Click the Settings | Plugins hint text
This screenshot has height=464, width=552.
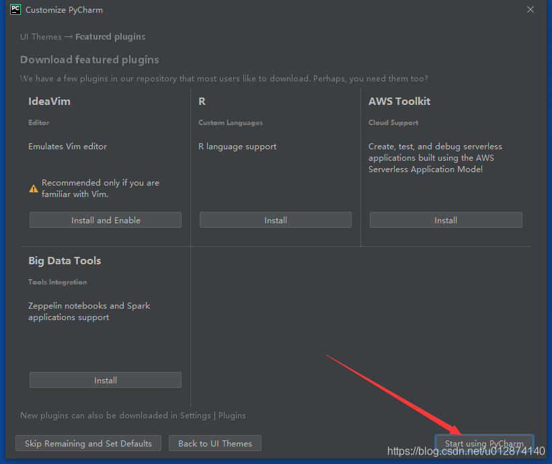click(x=132, y=416)
